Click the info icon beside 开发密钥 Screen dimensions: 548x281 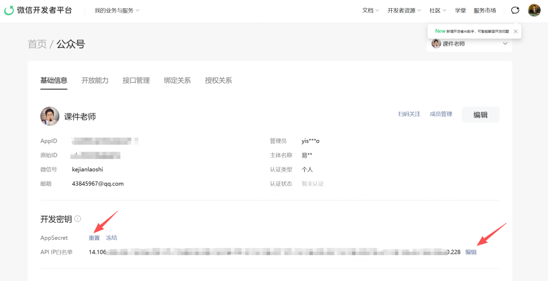78,219
